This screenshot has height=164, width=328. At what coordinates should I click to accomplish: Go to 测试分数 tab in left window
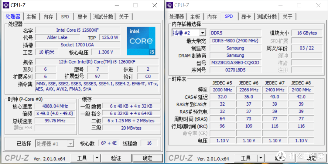(x=103, y=17)
